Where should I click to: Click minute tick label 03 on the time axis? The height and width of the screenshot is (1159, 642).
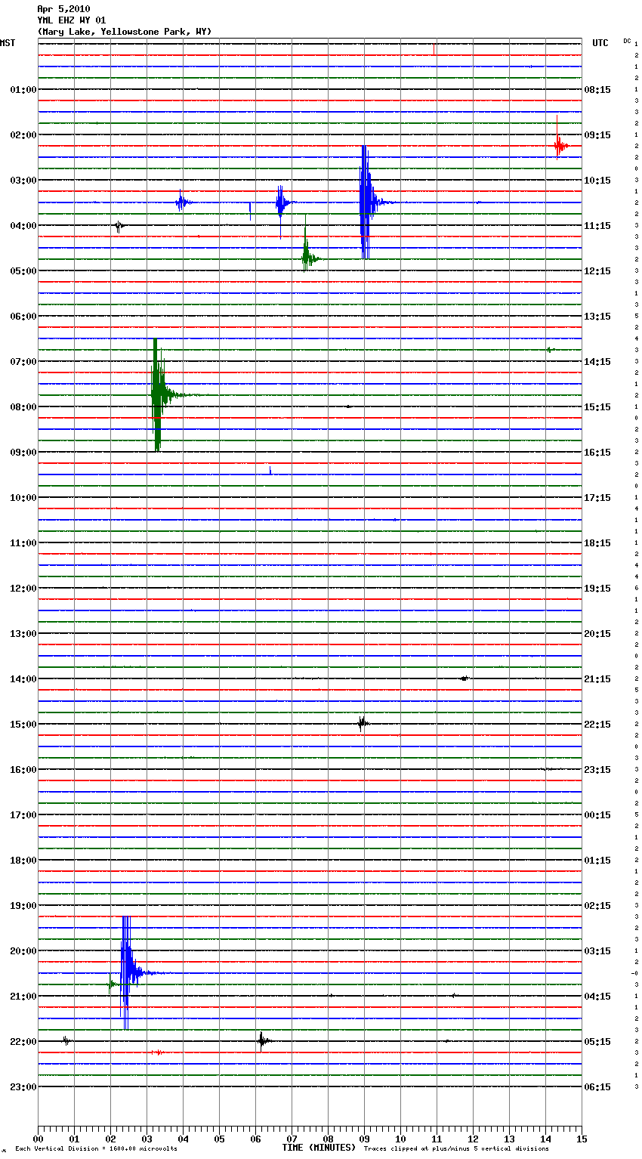[x=147, y=1139]
